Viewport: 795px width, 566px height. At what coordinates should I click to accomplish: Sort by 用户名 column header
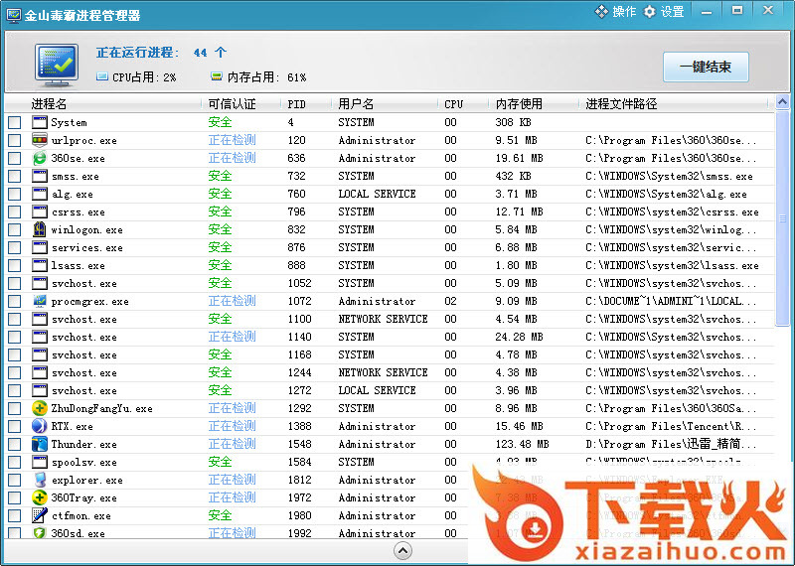click(x=385, y=104)
